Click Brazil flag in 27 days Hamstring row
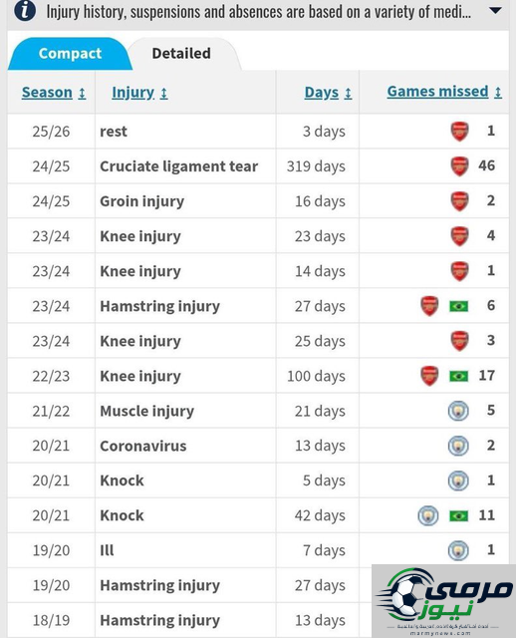The width and height of the screenshot is (516, 638). pyautogui.click(x=458, y=306)
